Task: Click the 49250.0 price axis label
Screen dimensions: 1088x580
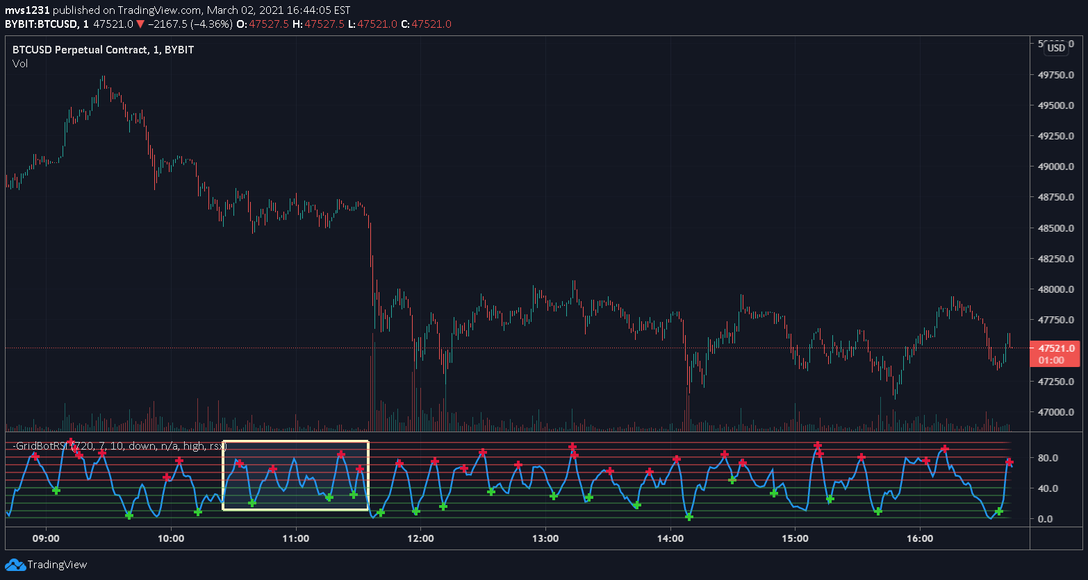Action: 1056,137
